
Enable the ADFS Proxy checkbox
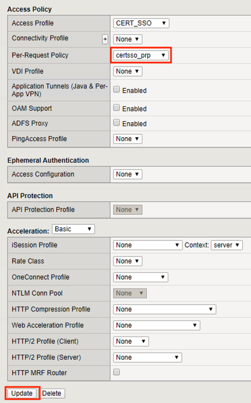[x=116, y=122]
